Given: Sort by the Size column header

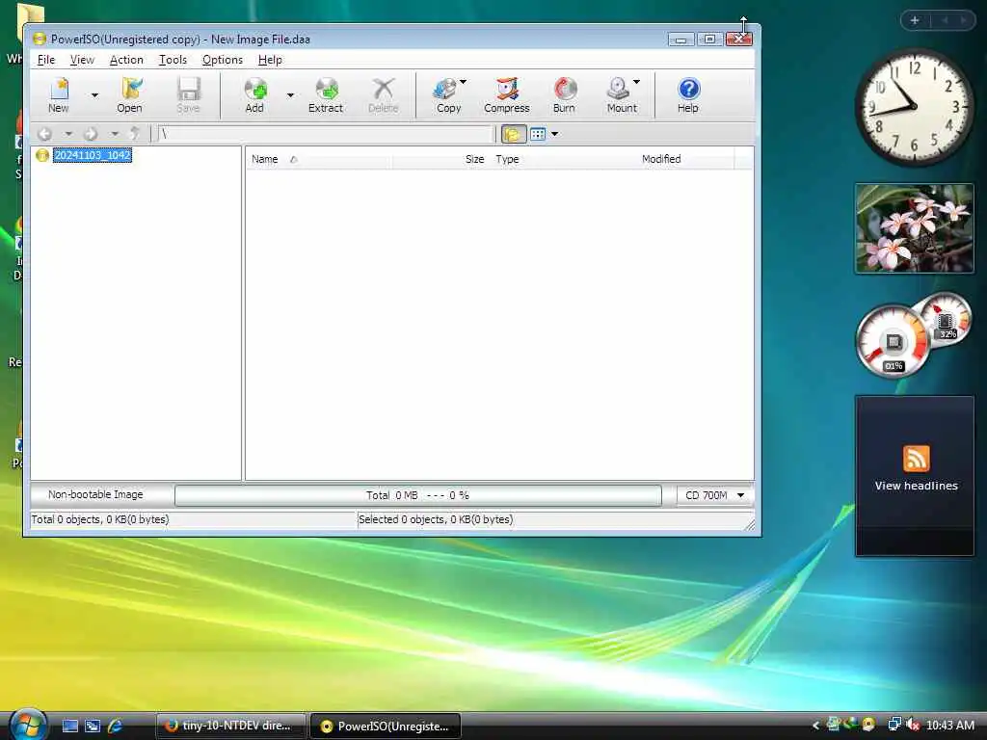Looking at the screenshot, I should [441, 159].
